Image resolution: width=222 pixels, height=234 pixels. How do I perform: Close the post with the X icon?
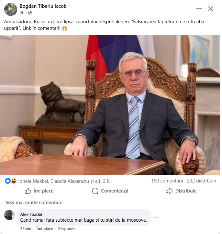(211, 9)
